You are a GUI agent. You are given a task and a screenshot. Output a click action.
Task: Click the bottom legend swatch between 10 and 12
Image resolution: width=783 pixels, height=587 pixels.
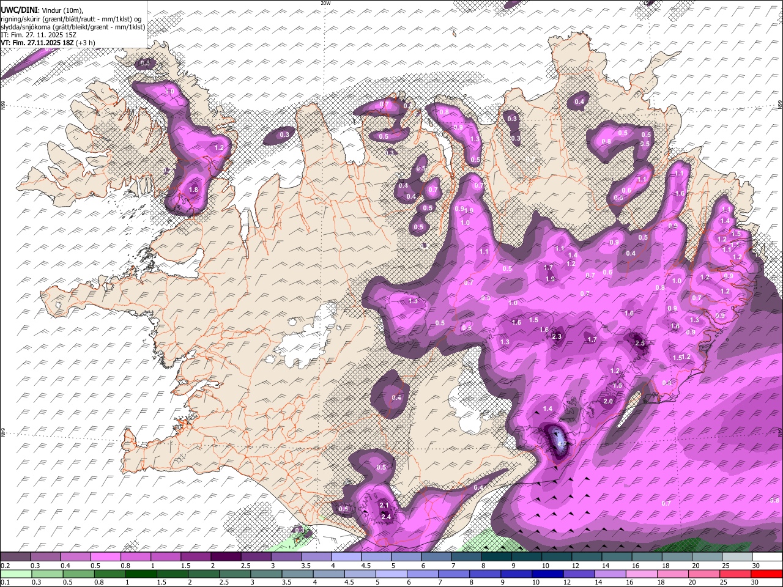tap(547, 574)
